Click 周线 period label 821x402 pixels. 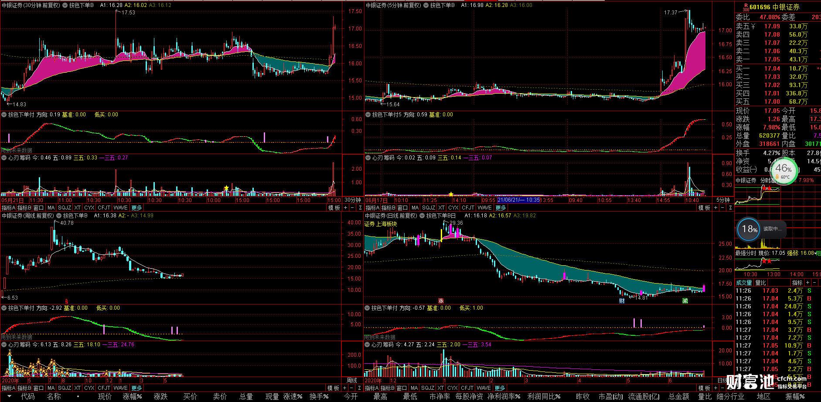pyautogui.click(x=352, y=381)
